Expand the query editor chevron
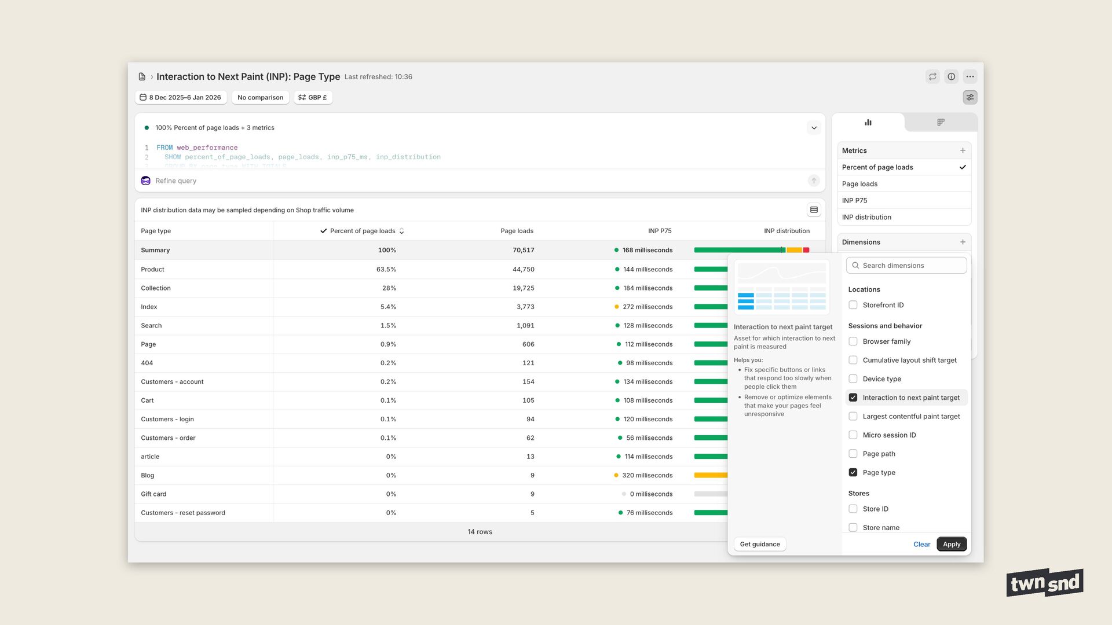The width and height of the screenshot is (1112, 625). point(814,128)
